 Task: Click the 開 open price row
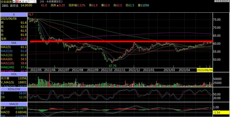[x=14, y=23]
